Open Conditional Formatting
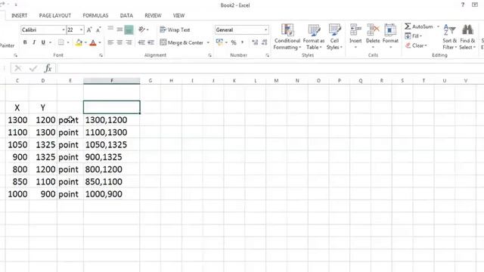484x272 pixels. point(287,37)
